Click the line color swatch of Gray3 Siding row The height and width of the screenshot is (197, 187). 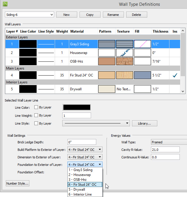(x=28, y=44)
